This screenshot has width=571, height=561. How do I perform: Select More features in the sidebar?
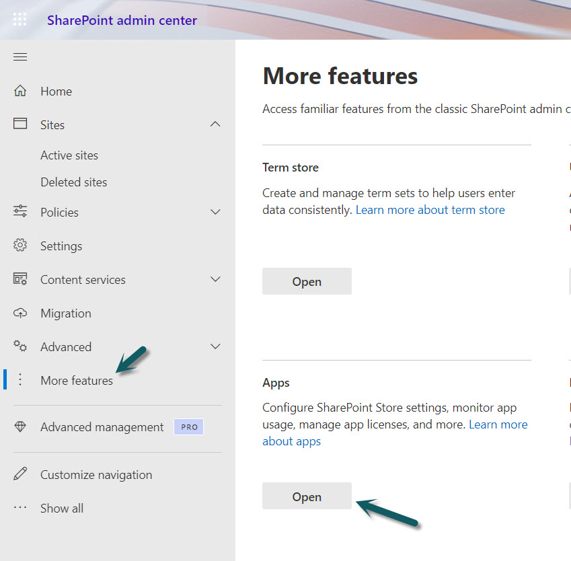click(76, 381)
